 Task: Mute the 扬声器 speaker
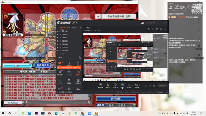click(136, 86)
